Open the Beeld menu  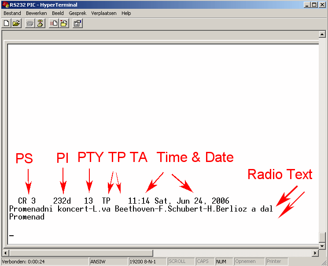point(58,13)
